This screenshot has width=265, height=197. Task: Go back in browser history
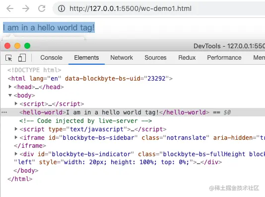point(10,8)
